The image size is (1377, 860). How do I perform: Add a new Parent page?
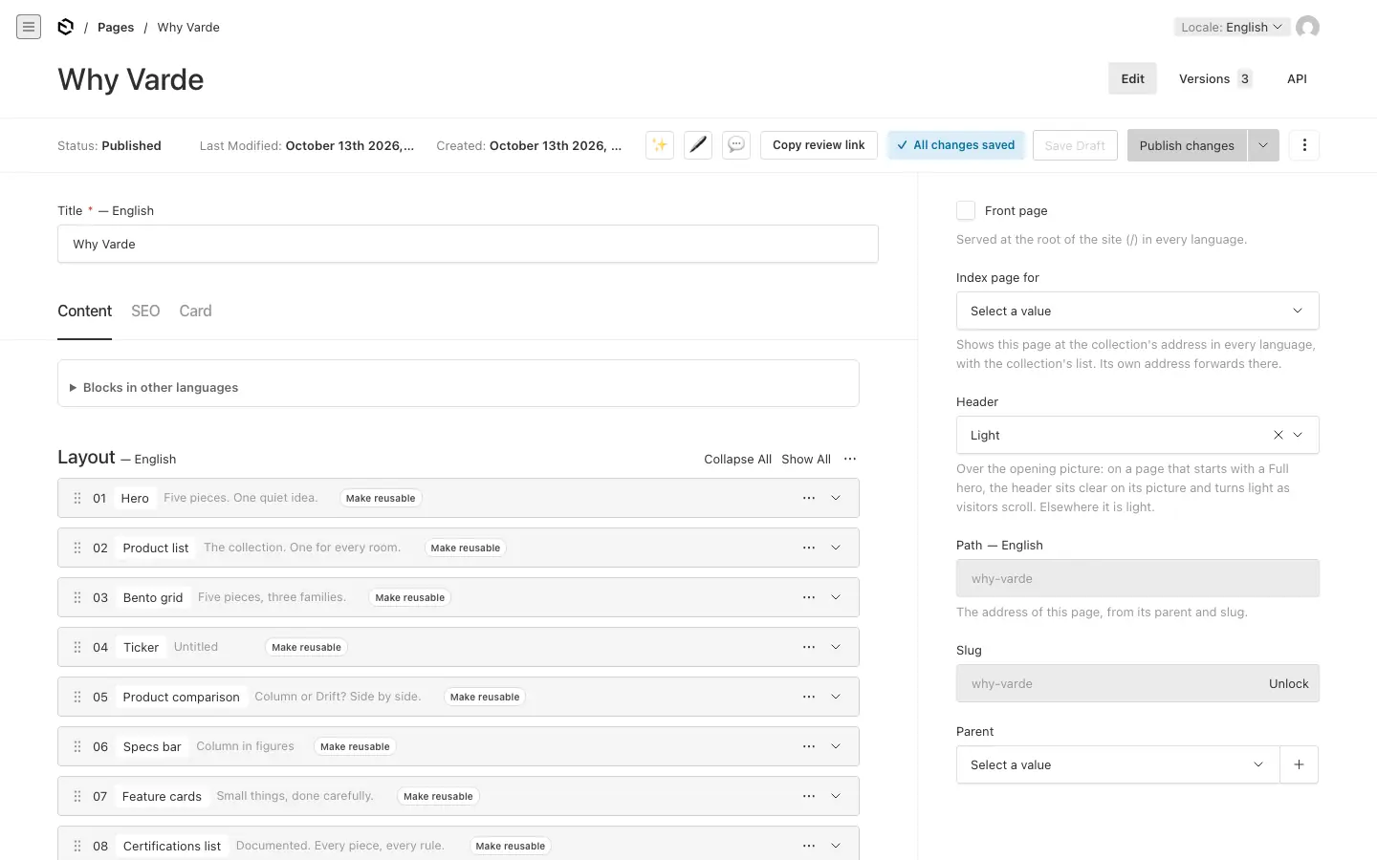[1299, 764]
